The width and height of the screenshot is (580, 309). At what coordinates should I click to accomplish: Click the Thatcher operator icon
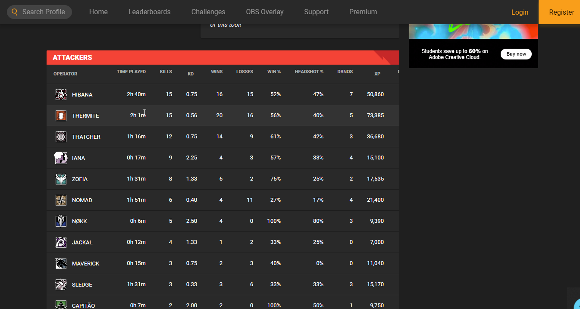click(x=61, y=137)
